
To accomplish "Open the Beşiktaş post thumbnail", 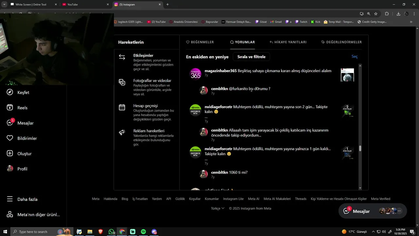I will [347, 75].
